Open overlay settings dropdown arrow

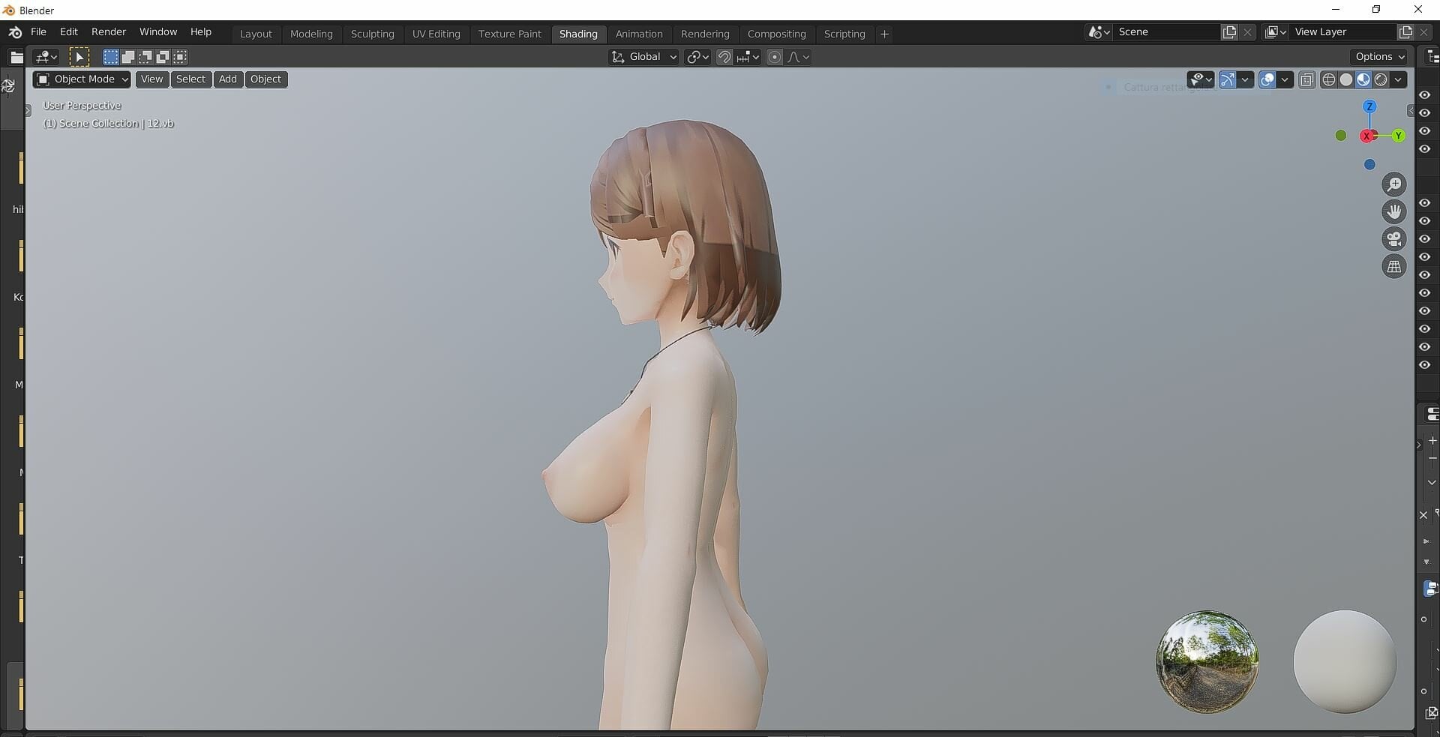[1285, 79]
